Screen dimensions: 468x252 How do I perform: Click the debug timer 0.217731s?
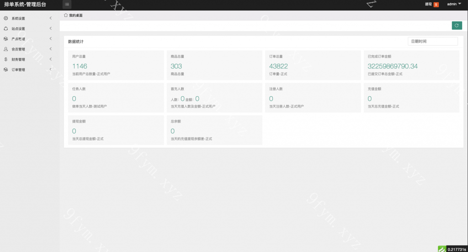point(457,249)
